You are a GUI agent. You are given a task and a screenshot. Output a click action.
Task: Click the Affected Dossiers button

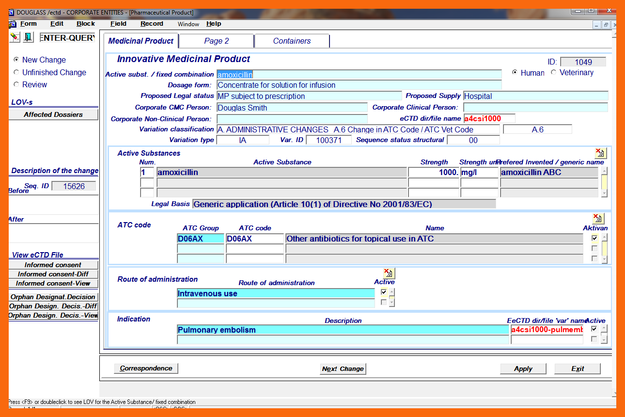(x=53, y=115)
